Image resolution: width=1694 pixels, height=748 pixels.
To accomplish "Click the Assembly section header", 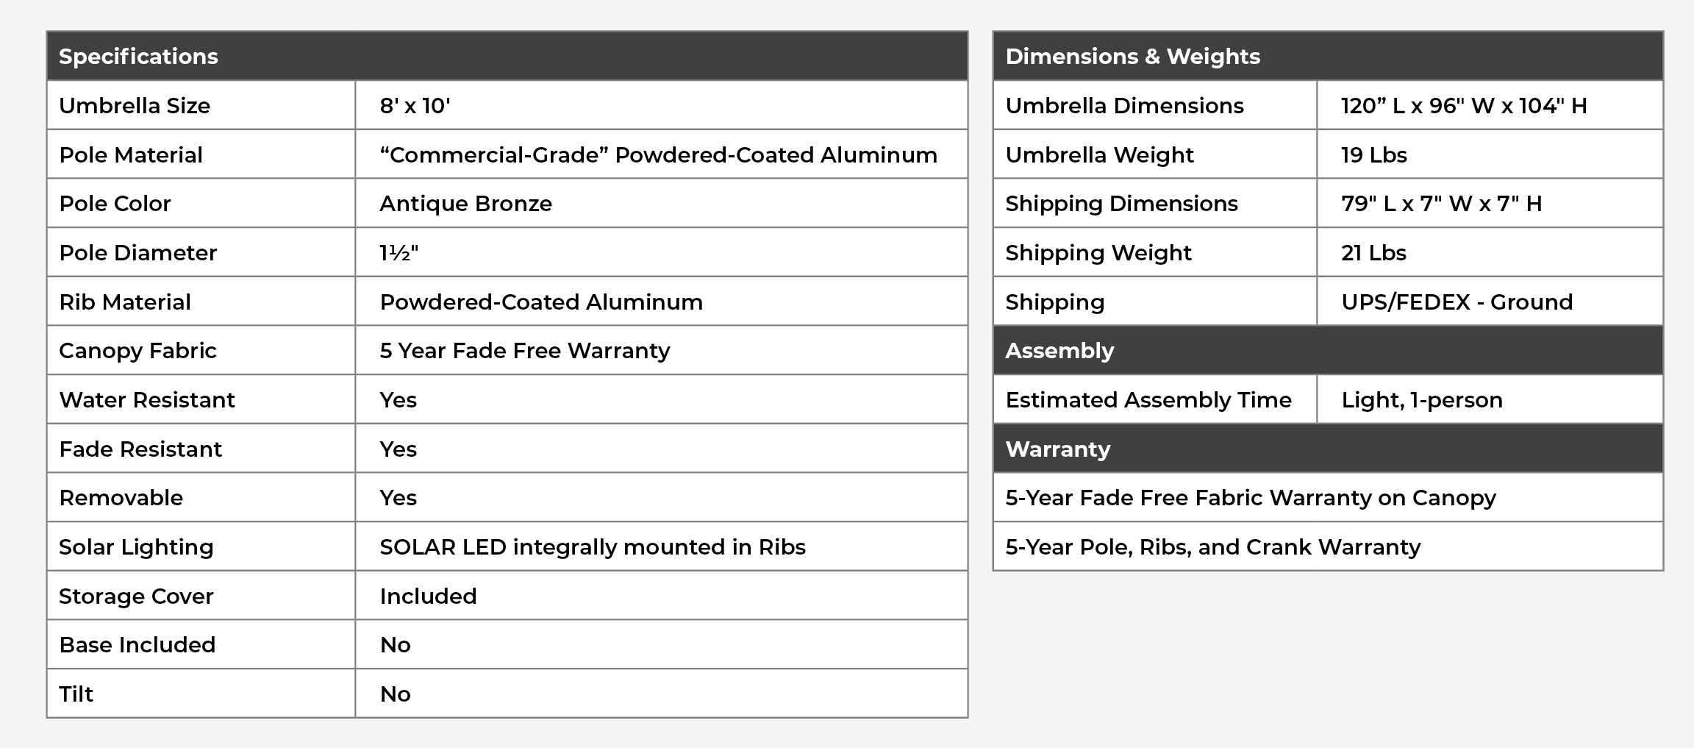I will click(x=1059, y=351).
